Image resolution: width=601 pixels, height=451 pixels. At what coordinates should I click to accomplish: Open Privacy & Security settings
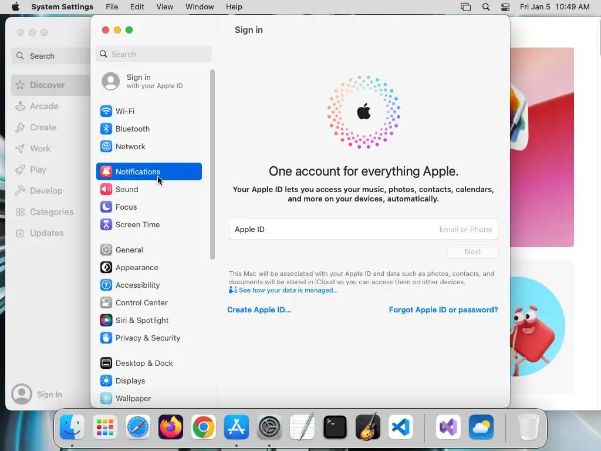148,338
